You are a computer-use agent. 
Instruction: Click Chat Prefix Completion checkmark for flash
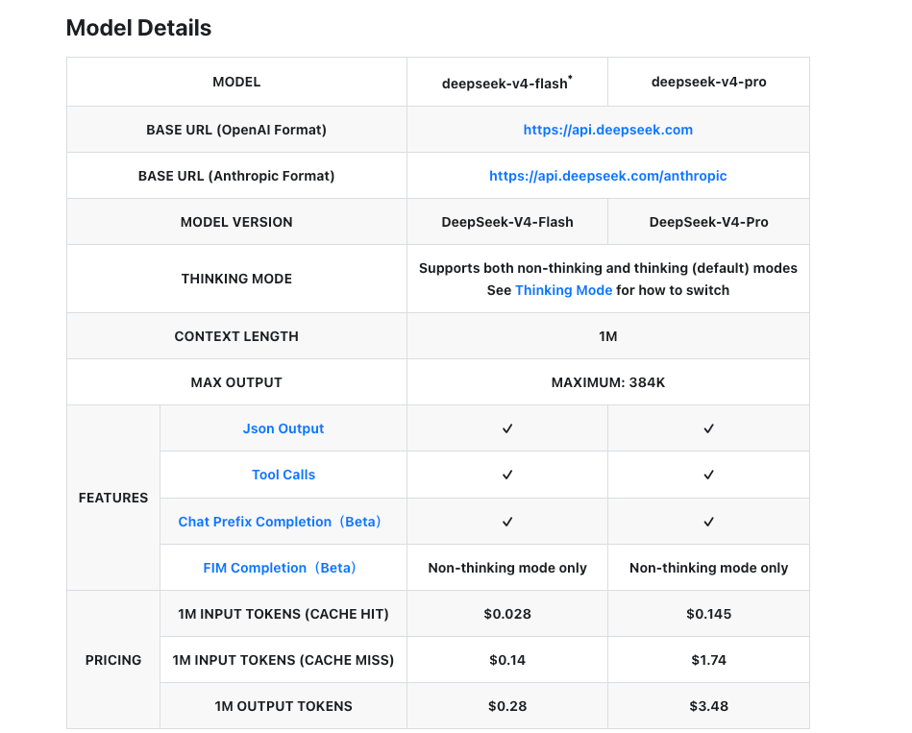(507, 522)
